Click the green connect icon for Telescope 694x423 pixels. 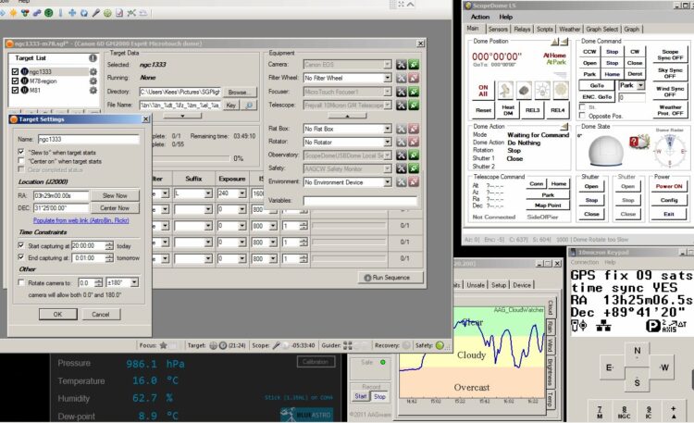coord(414,106)
